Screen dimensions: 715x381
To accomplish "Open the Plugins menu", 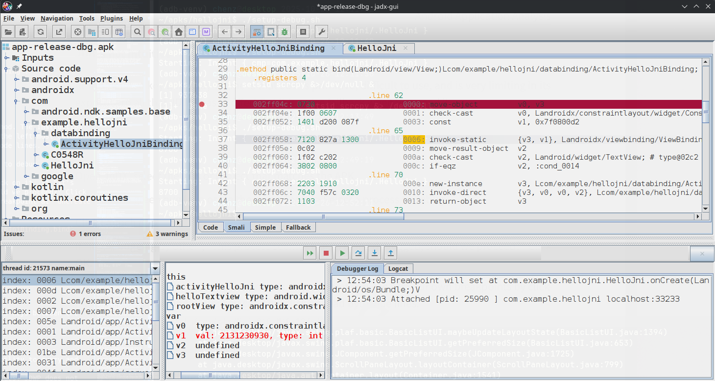I will click(111, 19).
